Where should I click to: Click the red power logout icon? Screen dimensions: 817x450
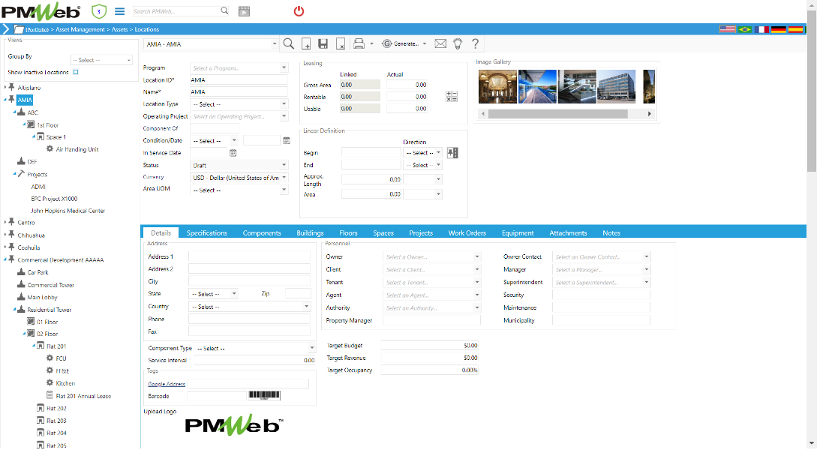click(x=299, y=11)
